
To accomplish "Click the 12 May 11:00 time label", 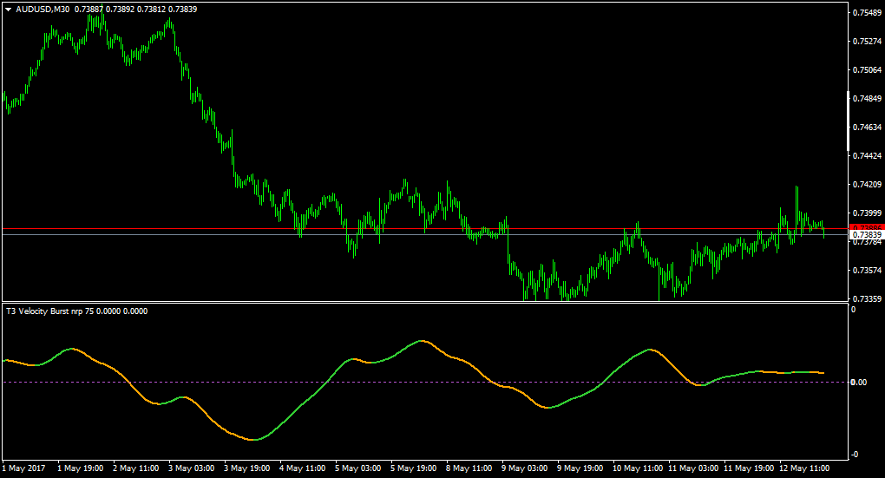I will 804,468.
